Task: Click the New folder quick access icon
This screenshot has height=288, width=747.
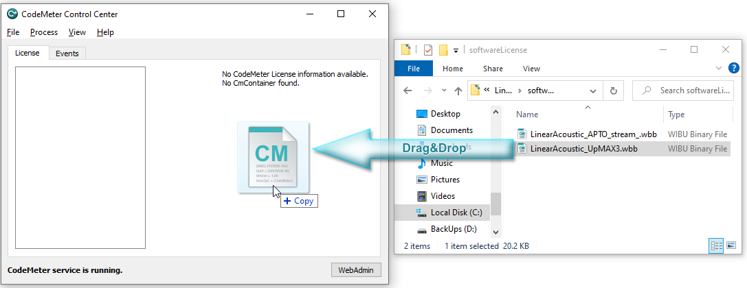Action: (x=443, y=50)
